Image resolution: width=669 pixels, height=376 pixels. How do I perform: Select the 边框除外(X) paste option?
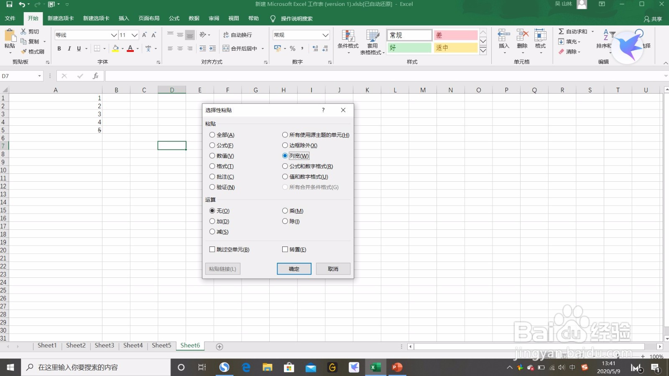[x=300, y=145]
